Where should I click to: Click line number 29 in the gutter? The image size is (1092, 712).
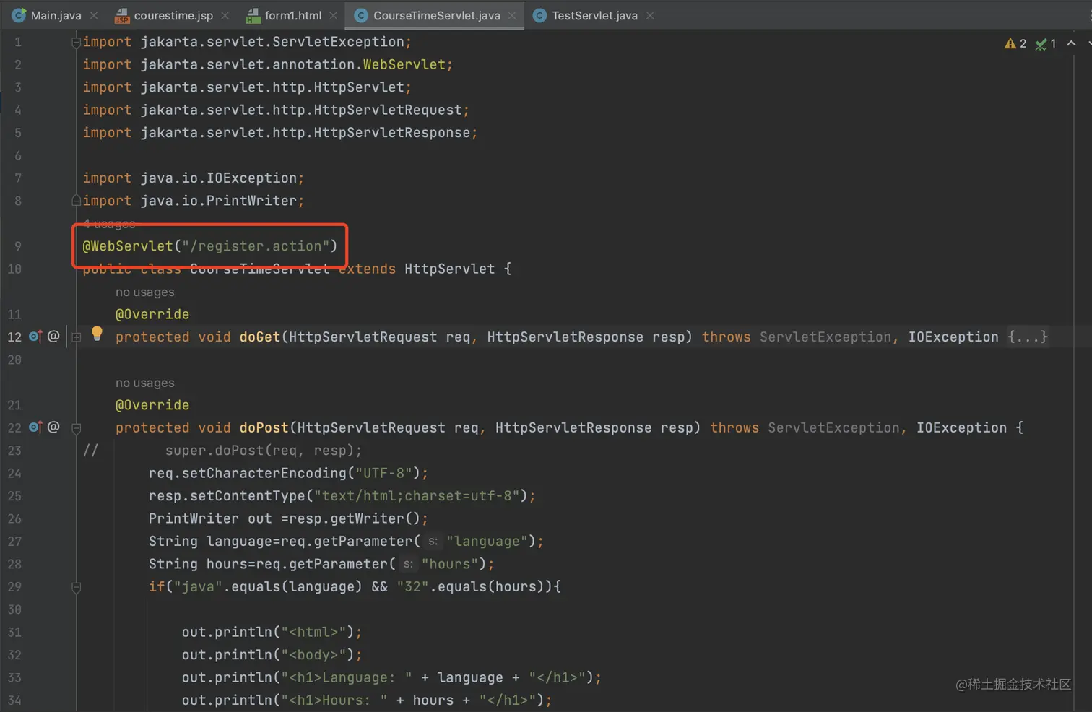14,587
